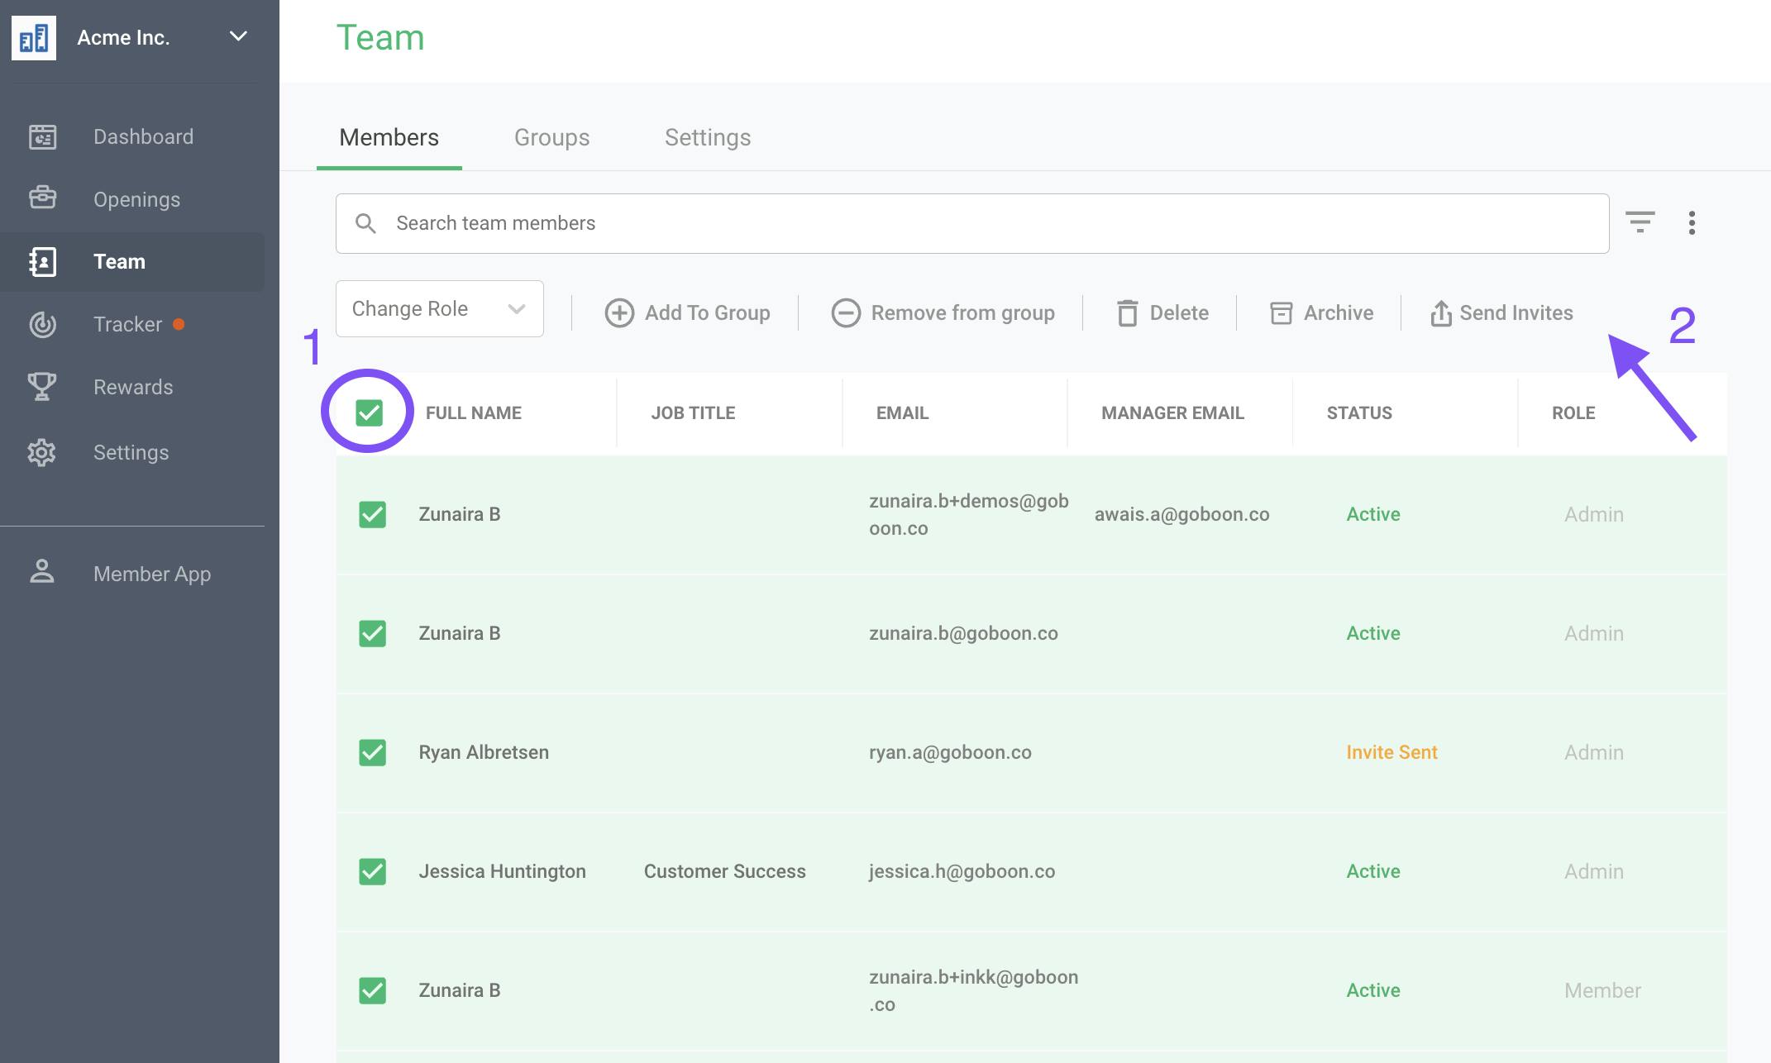
Task: Click the orange Tracker notification dot
Action: click(x=179, y=324)
